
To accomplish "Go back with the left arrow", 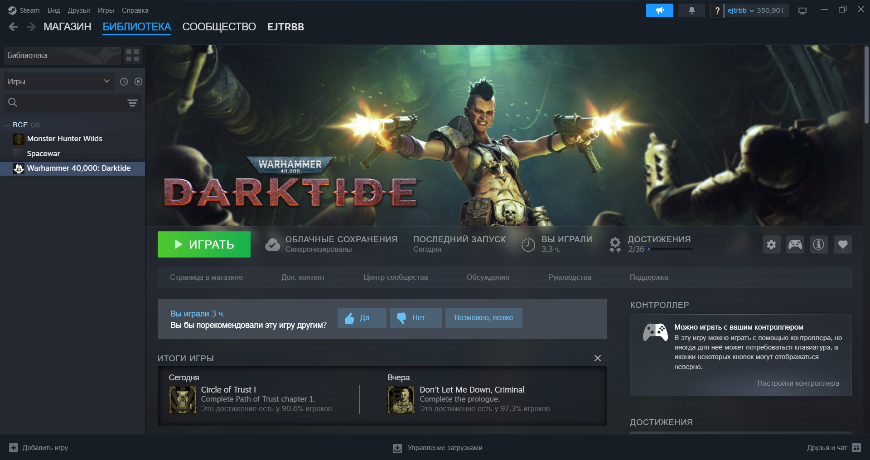I will (13, 27).
